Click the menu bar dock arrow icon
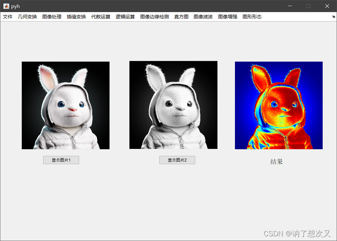Image resolution: width=337 pixels, height=241 pixels. click(x=333, y=17)
